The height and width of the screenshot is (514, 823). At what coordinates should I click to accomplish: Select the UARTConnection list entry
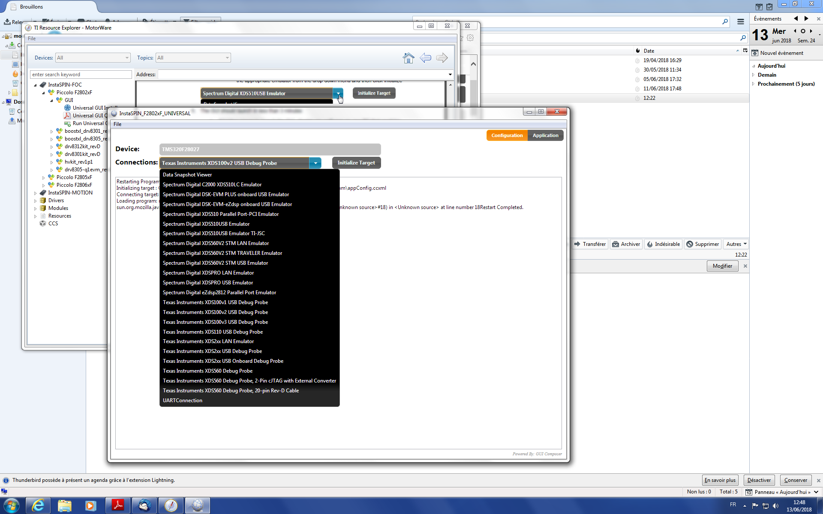point(183,400)
